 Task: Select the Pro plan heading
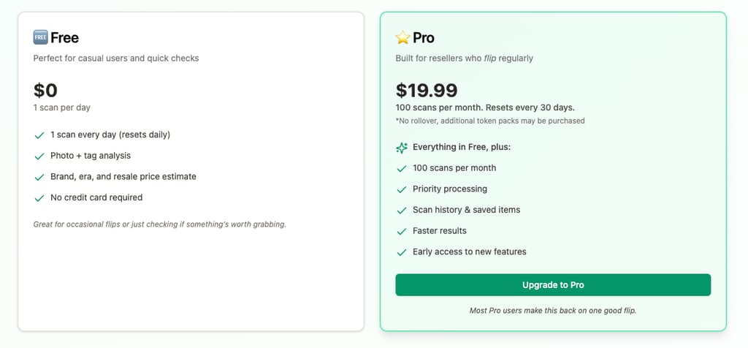[x=424, y=37]
